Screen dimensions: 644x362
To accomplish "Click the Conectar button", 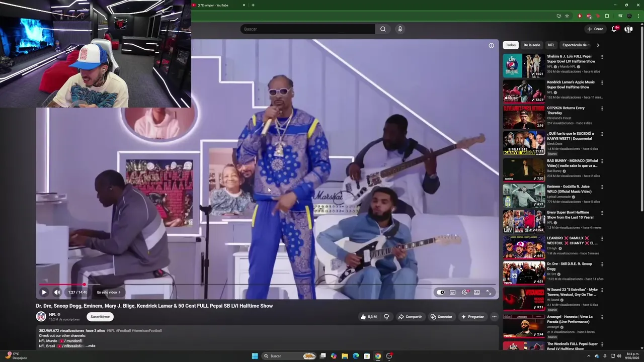I will coord(441,317).
